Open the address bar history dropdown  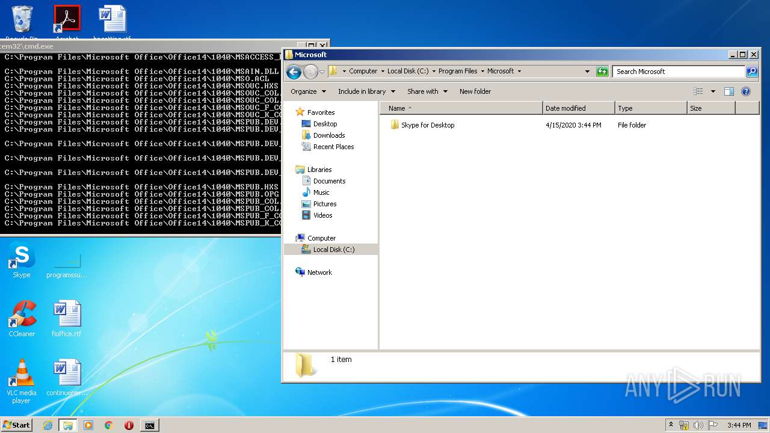tap(588, 72)
